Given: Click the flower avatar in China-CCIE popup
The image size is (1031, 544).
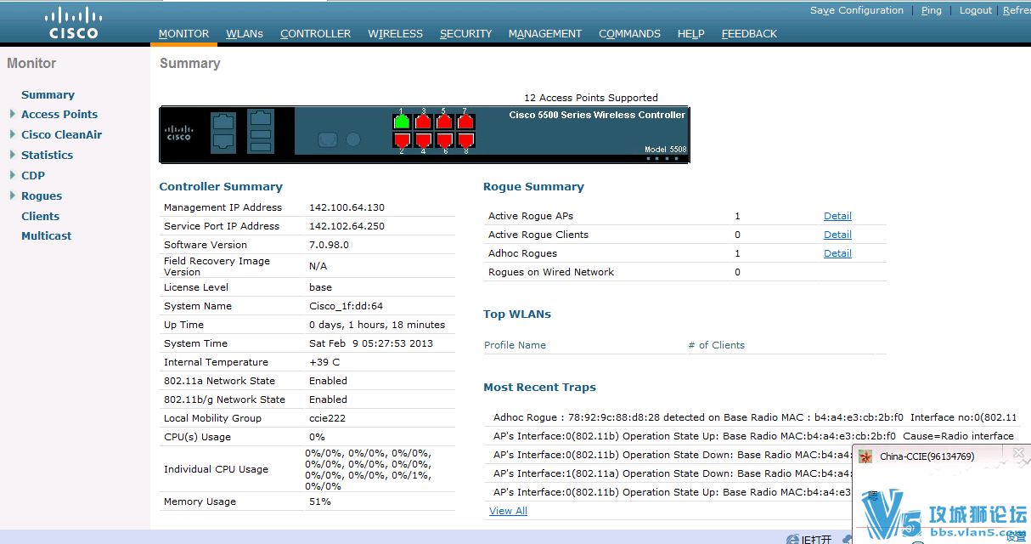Looking at the screenshot, I should (x=865, y=456).
